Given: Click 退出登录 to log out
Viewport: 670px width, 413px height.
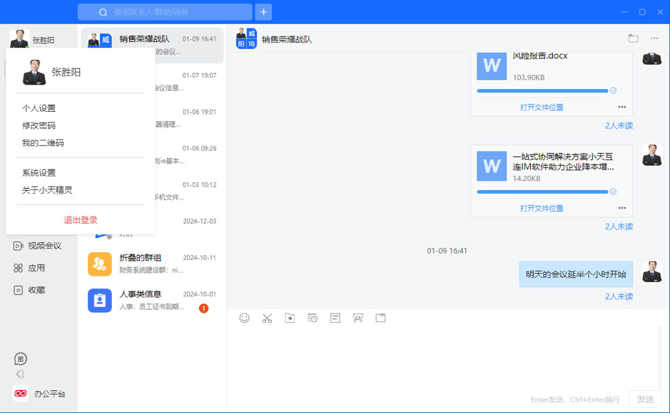Looking at the screenshot, I should click(81, 220).
